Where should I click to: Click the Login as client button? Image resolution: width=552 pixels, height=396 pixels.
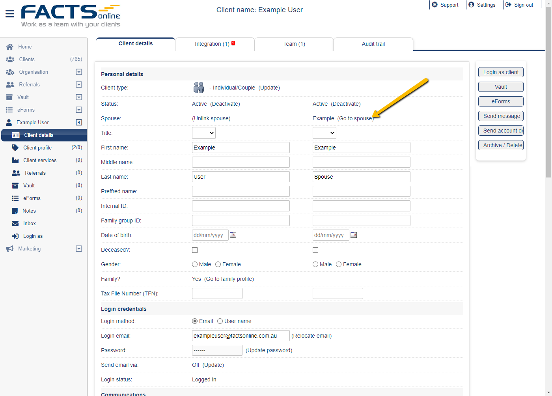(x=501, y=72)
